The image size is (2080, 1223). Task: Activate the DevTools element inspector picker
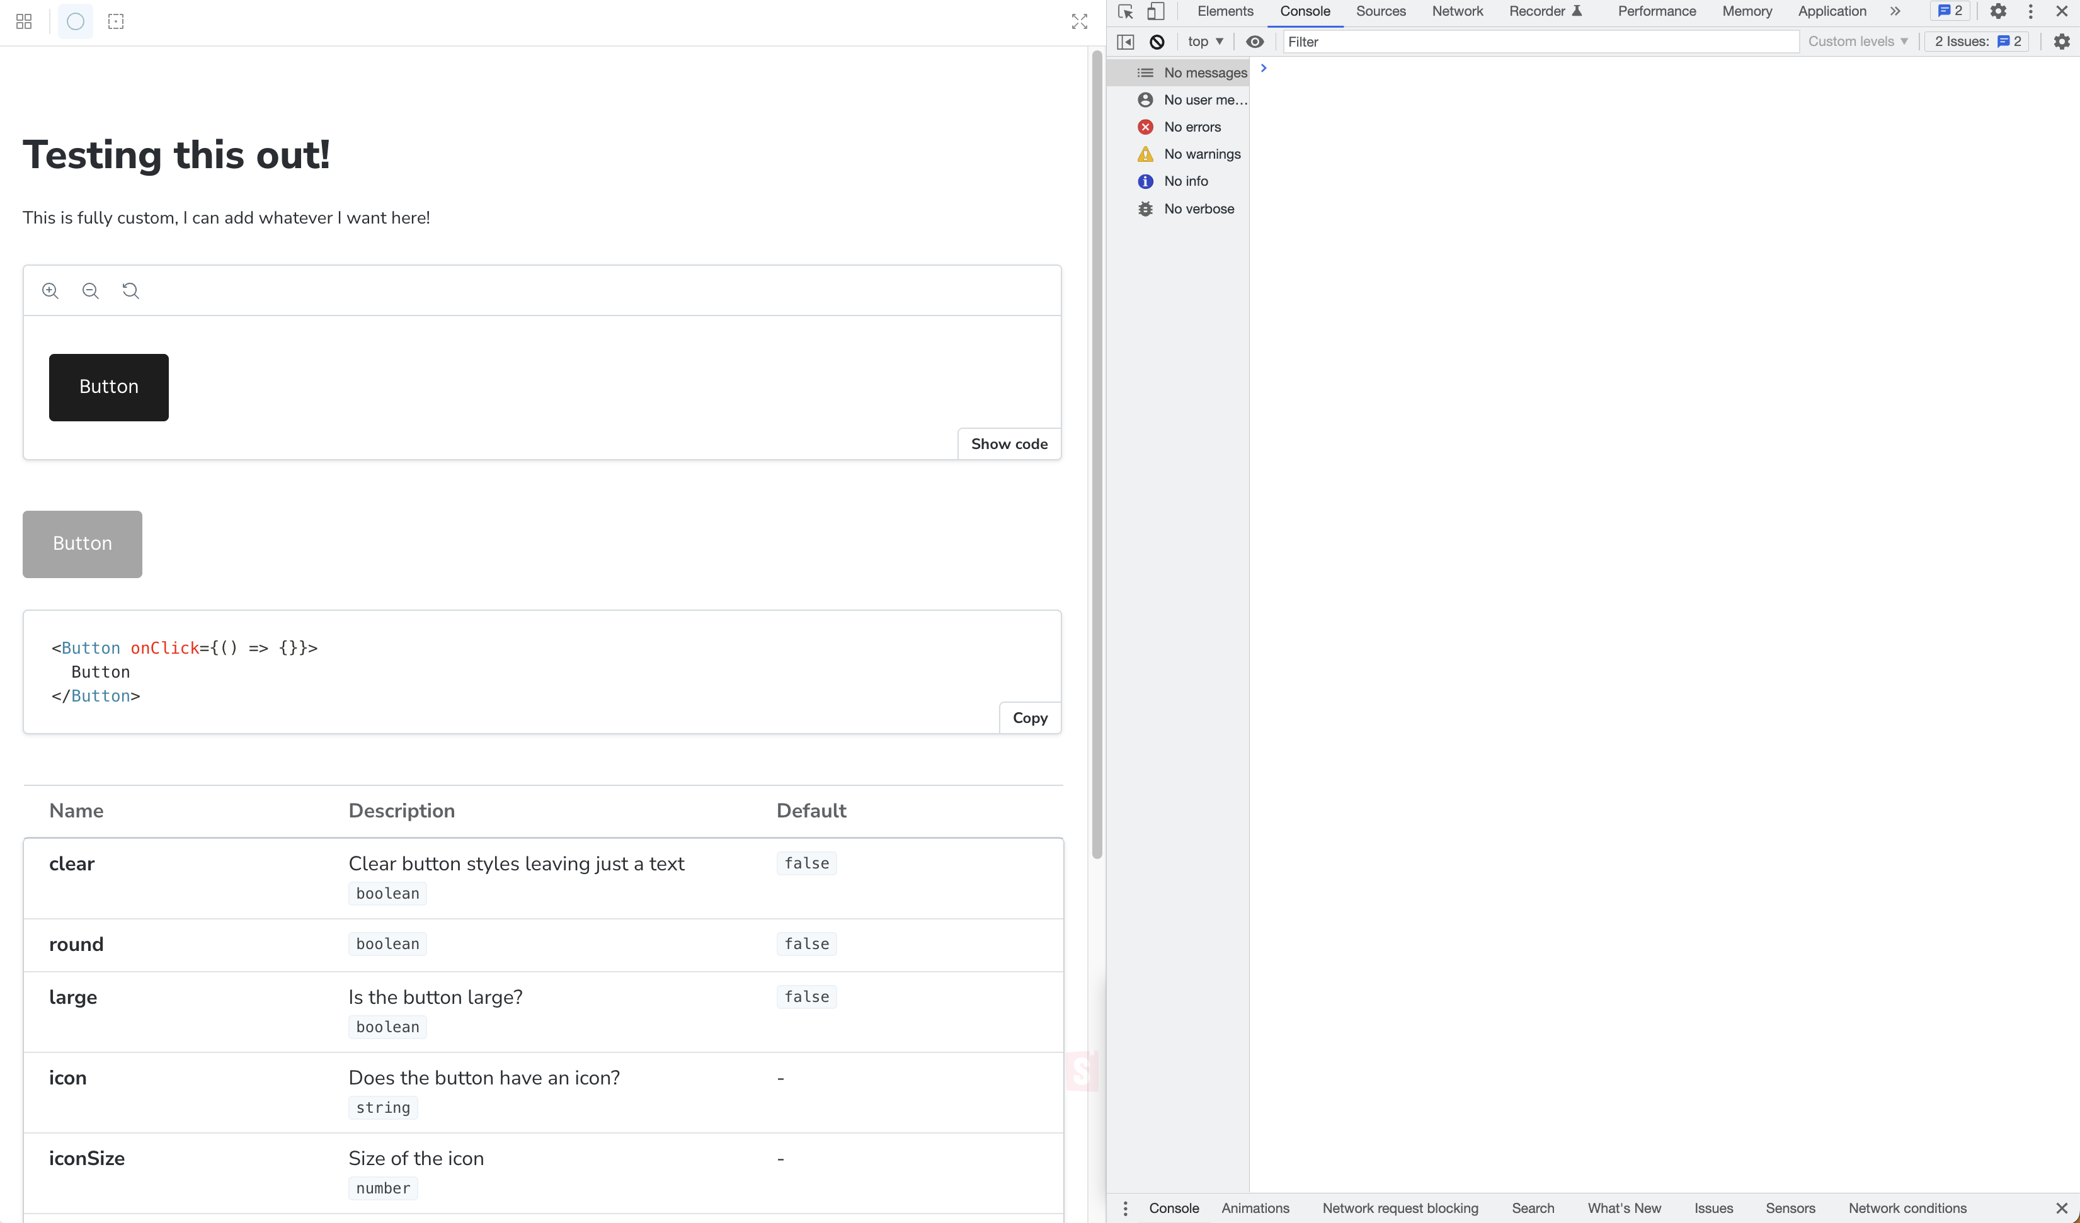coord(1126,11)
